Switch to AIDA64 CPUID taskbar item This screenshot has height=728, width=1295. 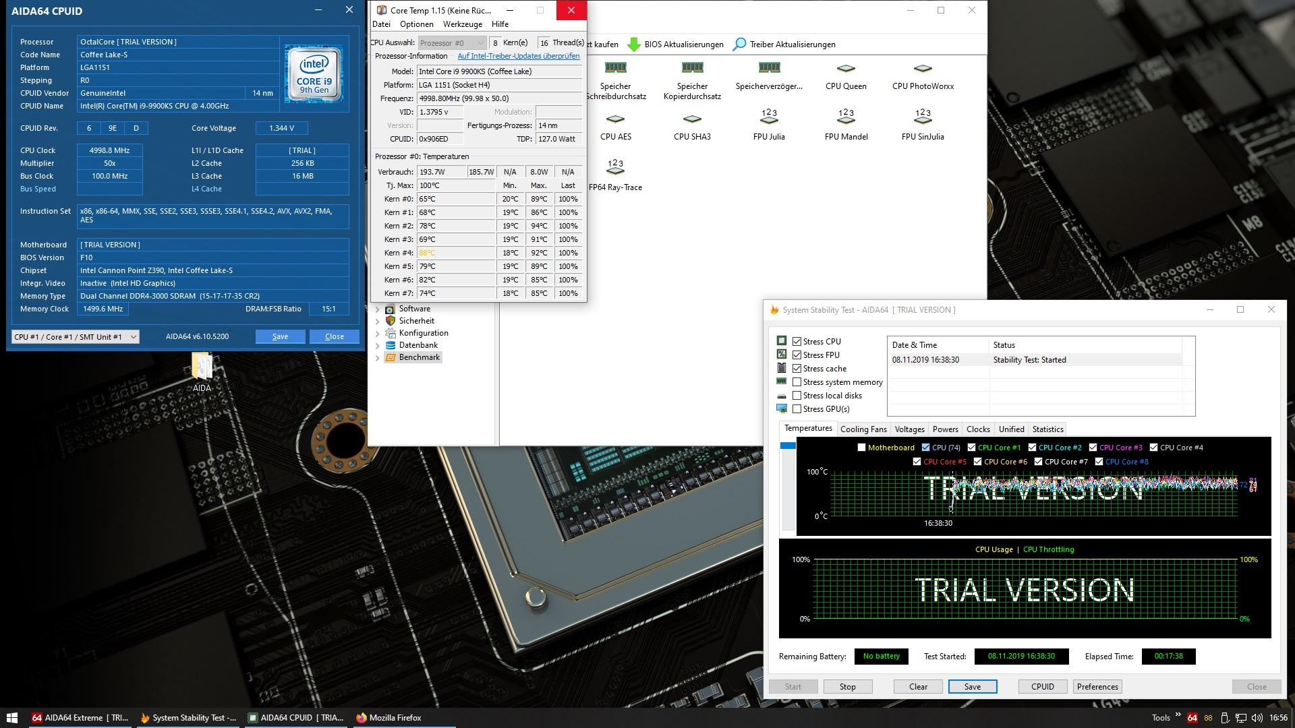tap(297, 718)
